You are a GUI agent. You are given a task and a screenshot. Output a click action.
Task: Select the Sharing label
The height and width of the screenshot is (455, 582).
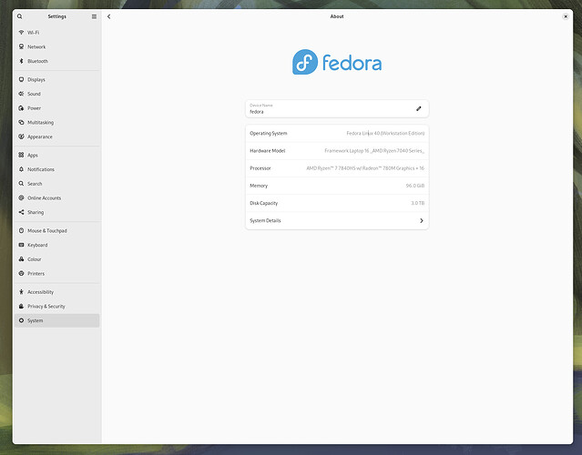[x=36, y=212]
